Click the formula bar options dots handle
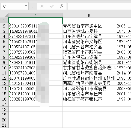This screenshot has height=128, width=131. pos(33,6)
